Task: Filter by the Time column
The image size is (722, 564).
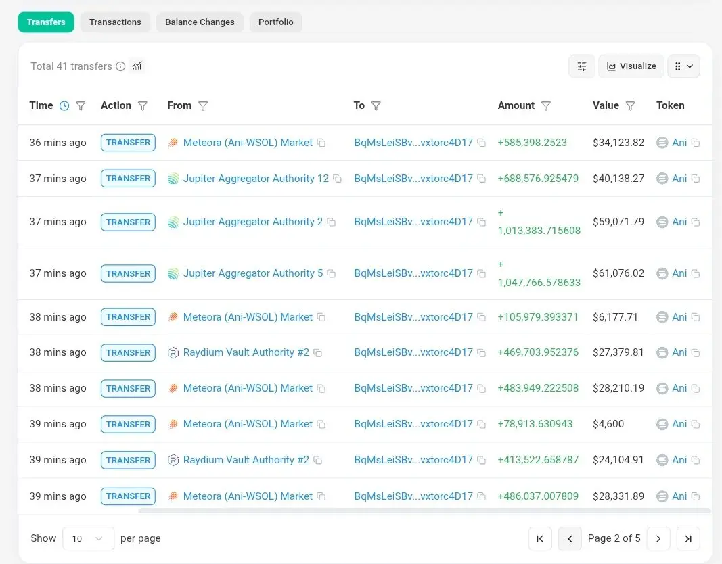Action: point(81,105)
